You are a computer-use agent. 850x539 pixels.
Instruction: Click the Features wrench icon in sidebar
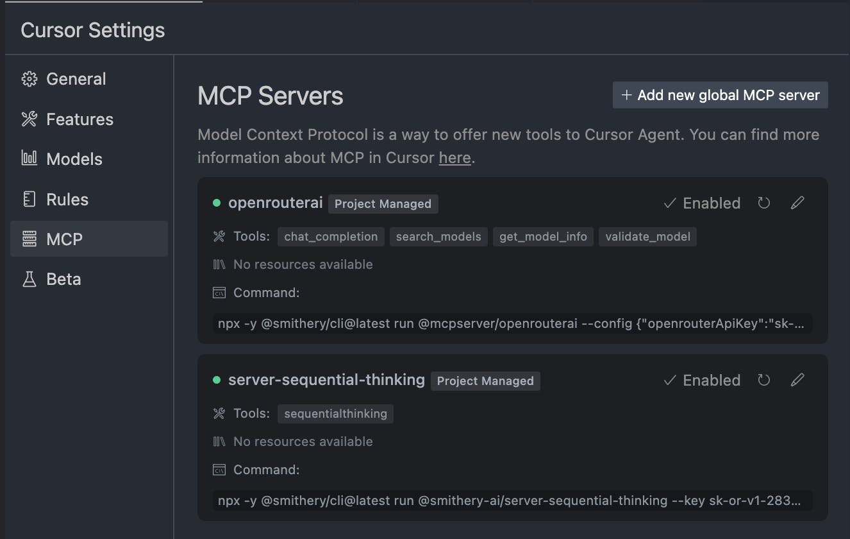pyautogui.click(x=29, y=119)
